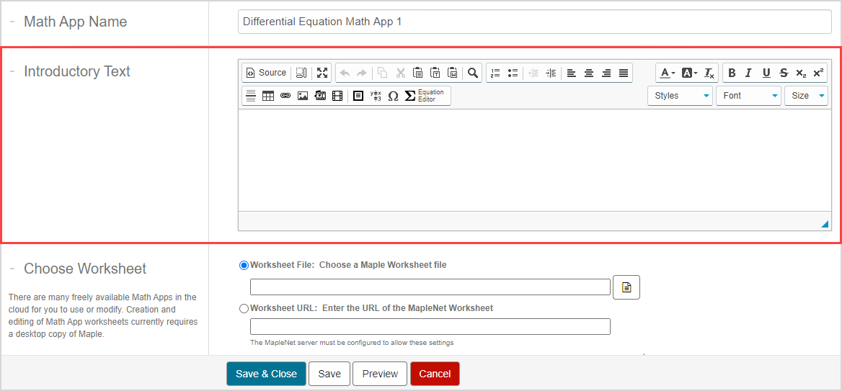Insert a special character with Omega icon
The image size is (842, 391).
393,96
